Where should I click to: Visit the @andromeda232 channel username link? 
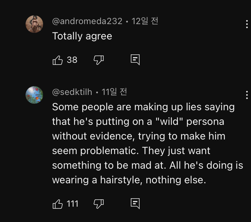(x=87, y=21)
